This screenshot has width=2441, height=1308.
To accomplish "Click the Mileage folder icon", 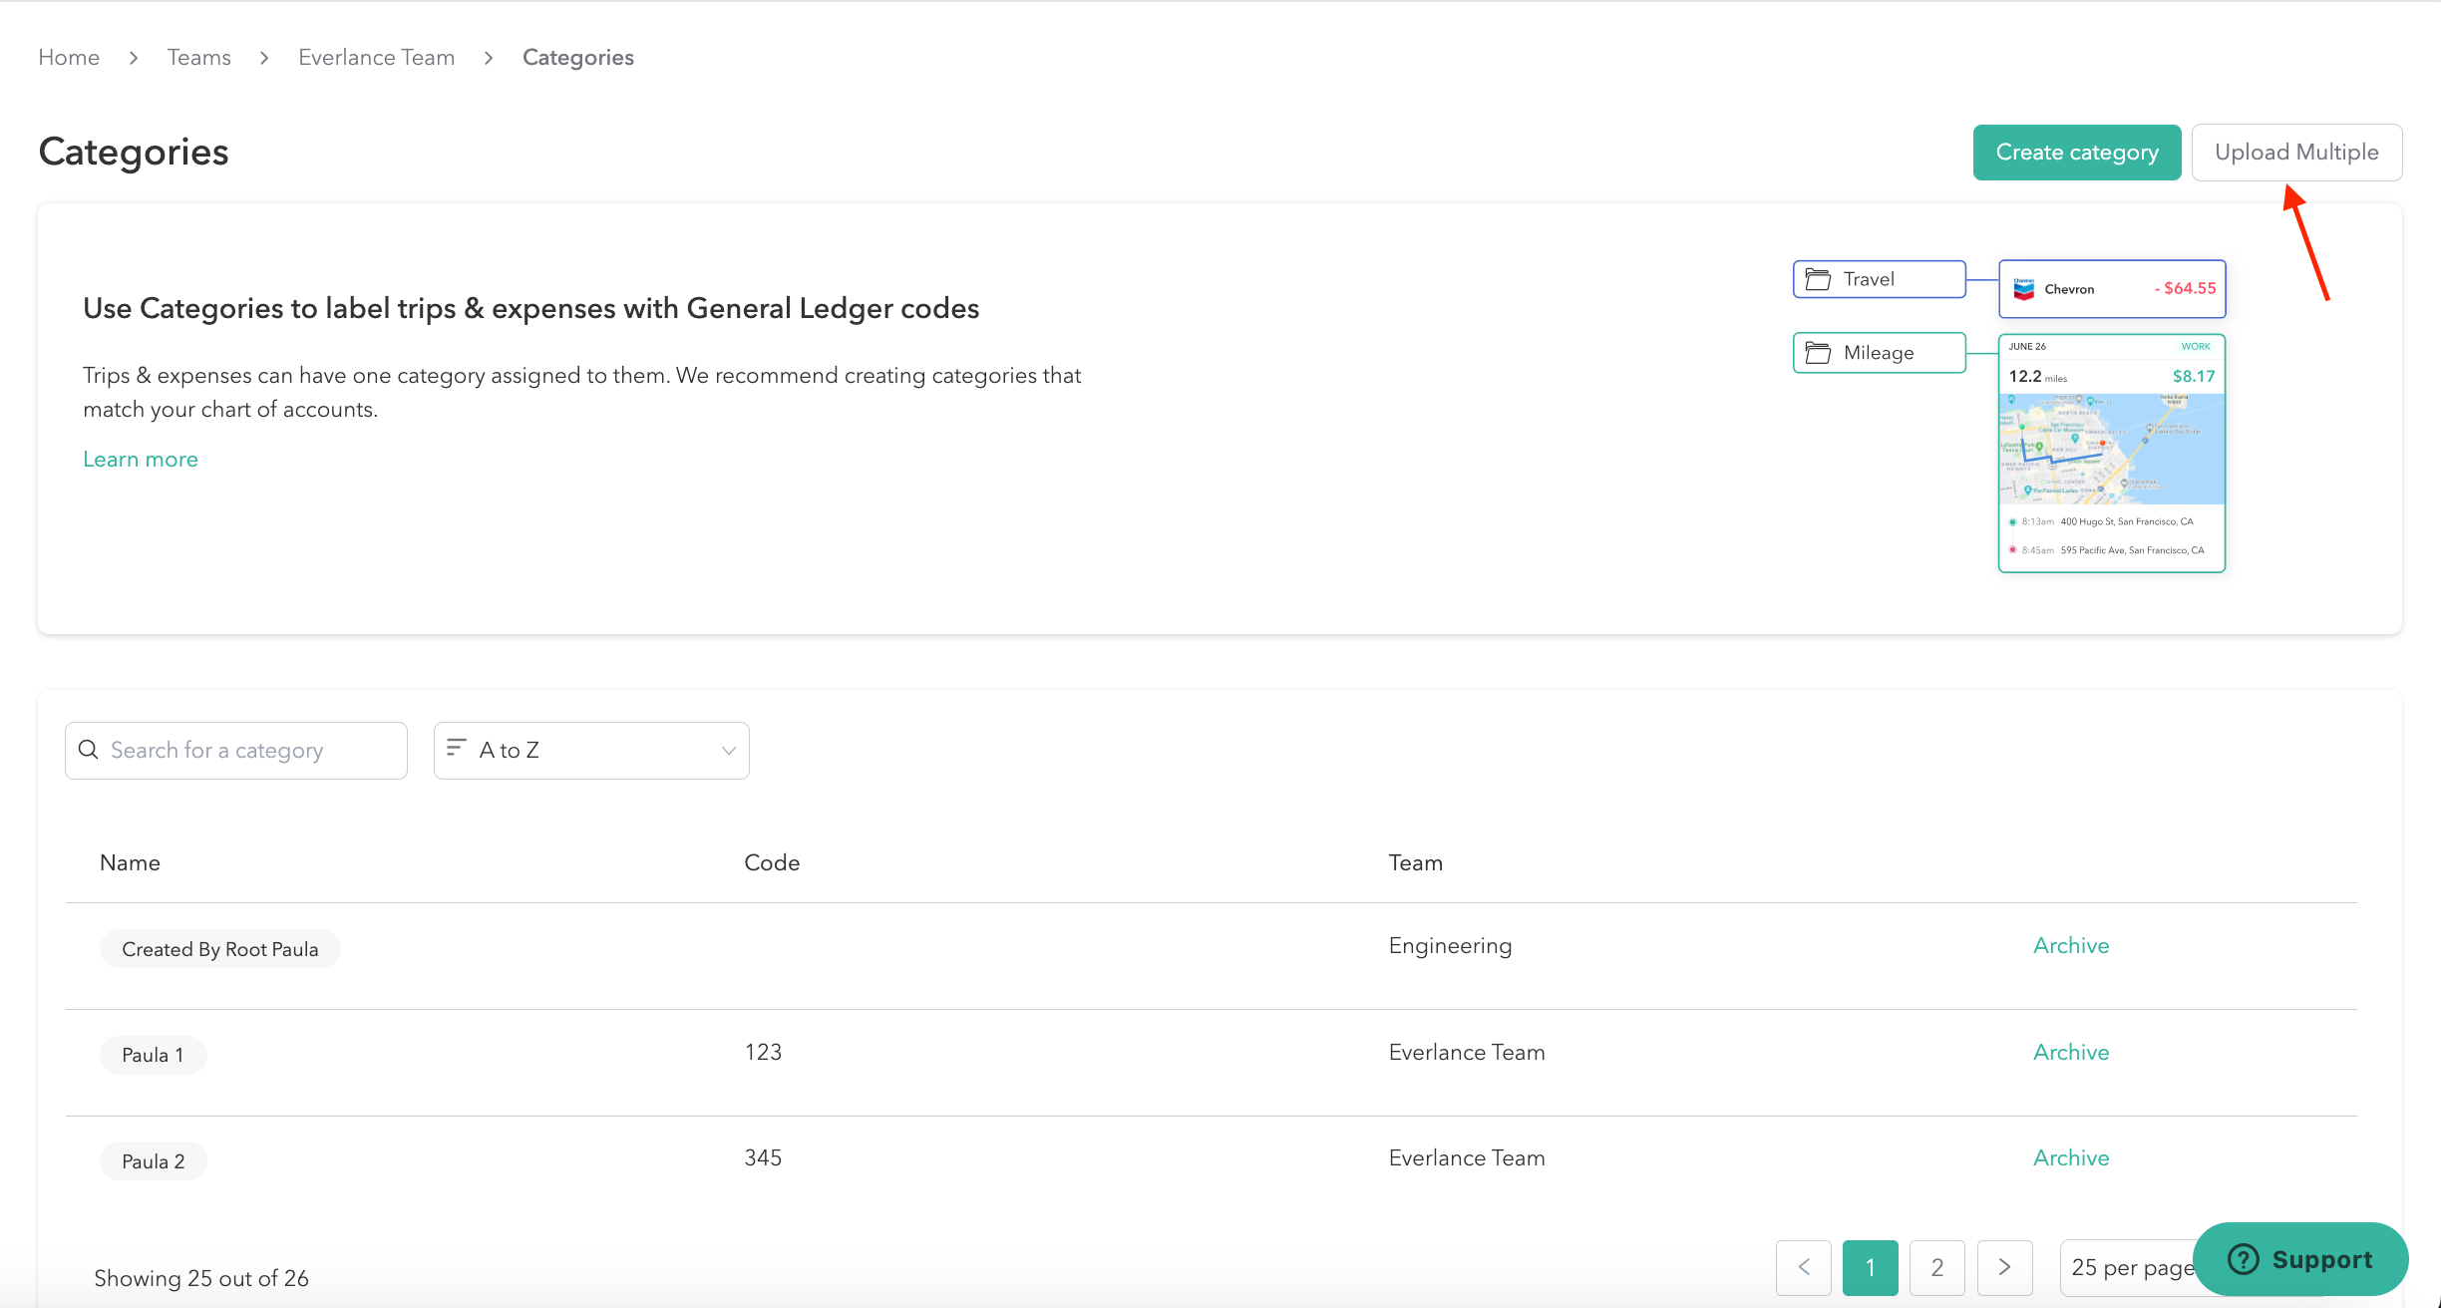I will pyautogui.click(x=1818, y=353).
